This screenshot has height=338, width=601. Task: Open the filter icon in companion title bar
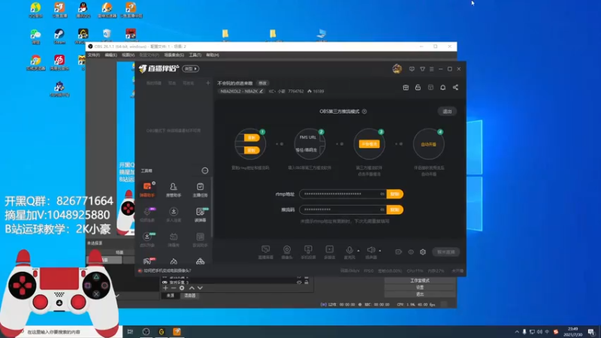pyautogui.click(x=422, y=69)
